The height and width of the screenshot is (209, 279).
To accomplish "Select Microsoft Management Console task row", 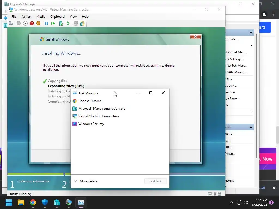I will tap(120, 109).
